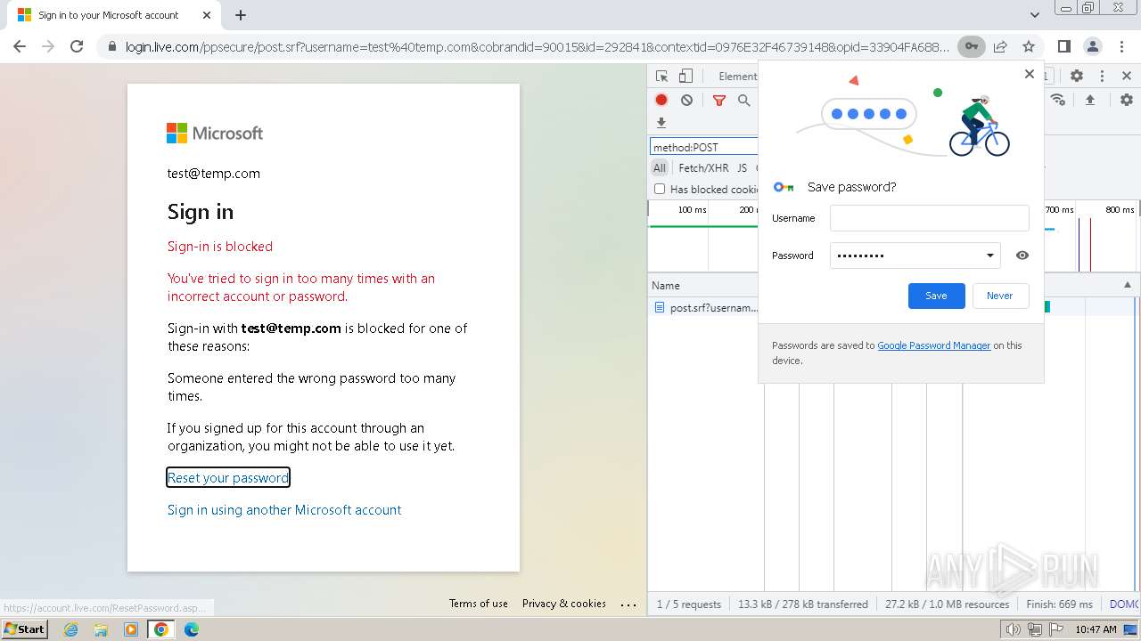Open Microsoft Edge from taskbar

click(x=192, y=629)
